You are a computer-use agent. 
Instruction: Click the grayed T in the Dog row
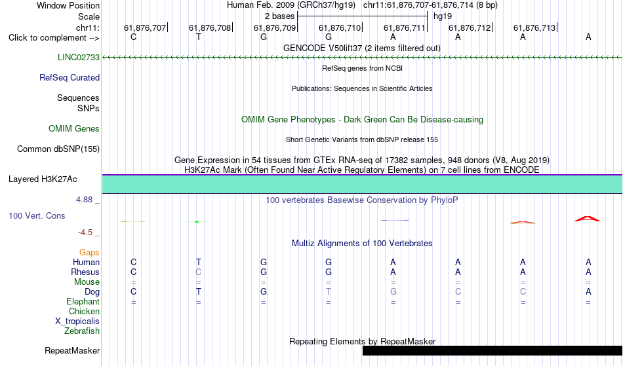coord(328,291)
